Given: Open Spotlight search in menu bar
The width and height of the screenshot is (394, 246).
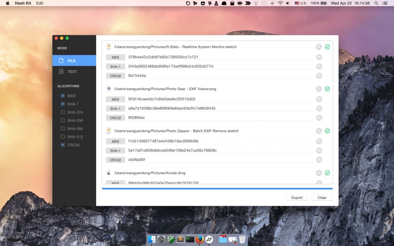Looking at the screenshot, I should tap(376, 3).
